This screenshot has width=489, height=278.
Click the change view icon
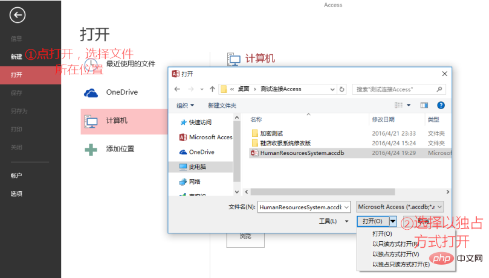point(398,106)
